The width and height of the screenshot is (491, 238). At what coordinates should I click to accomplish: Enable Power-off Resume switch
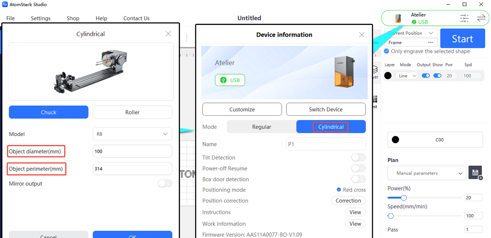(x=358, y=168)
